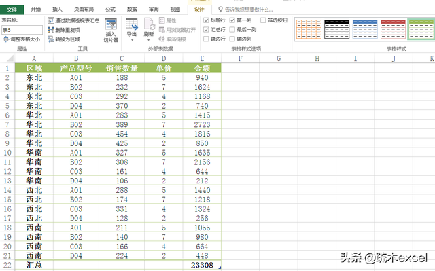The height and width of the screenshot is (271, 435).
Task: Select row 22 header
Action: click(x=7, y=265)
